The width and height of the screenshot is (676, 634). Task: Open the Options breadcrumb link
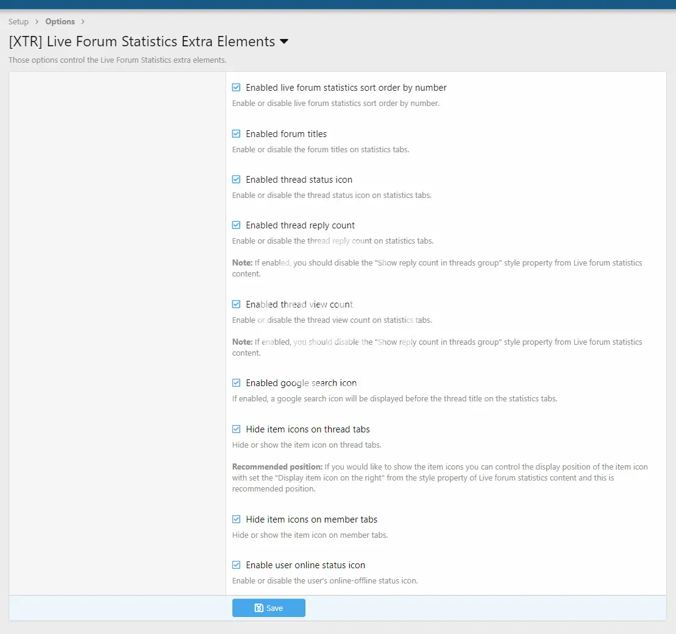pos(60,22)
